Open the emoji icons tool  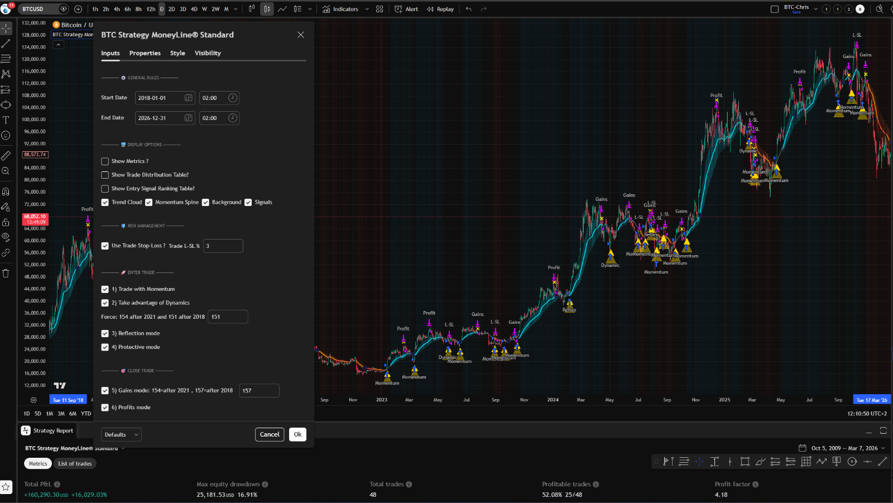(x=6, y=135)
